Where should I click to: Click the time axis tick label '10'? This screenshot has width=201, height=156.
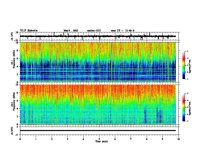(178, 139)
